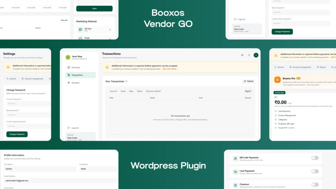Switch to General tab in Settings panel

point(11,79)
